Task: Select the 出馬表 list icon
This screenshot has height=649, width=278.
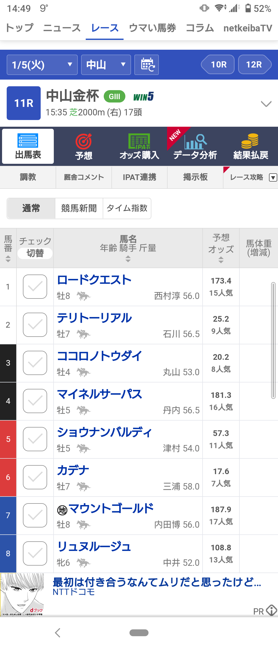Action: 28,141
